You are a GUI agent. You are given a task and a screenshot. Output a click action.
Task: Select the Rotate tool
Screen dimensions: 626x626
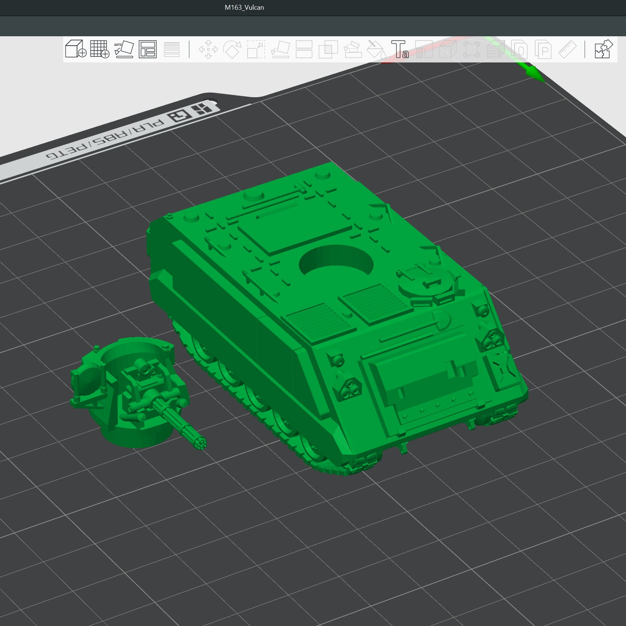pyautogui.click(x=232, y=49)
